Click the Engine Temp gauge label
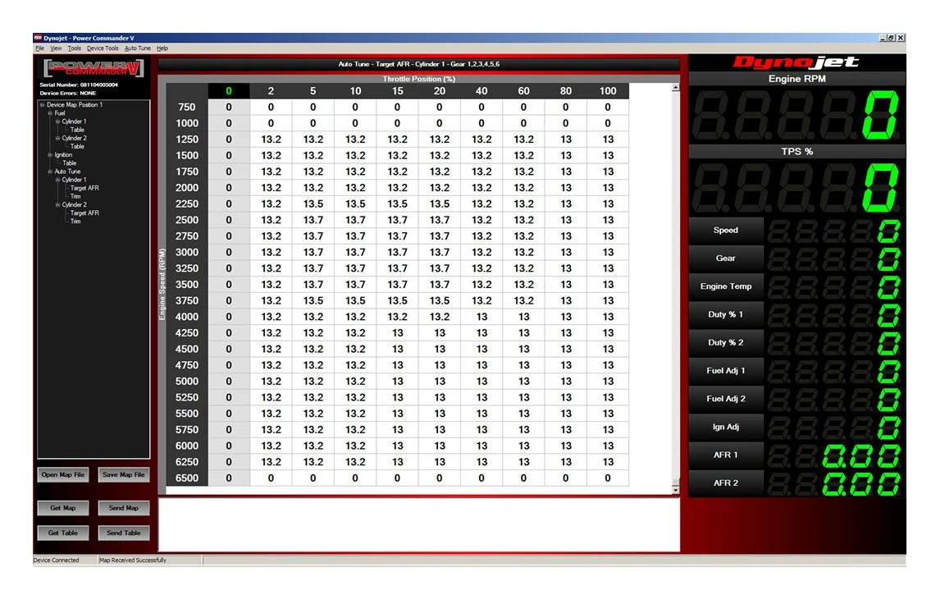Screen dimensions: 945x604 pos(725,286)
